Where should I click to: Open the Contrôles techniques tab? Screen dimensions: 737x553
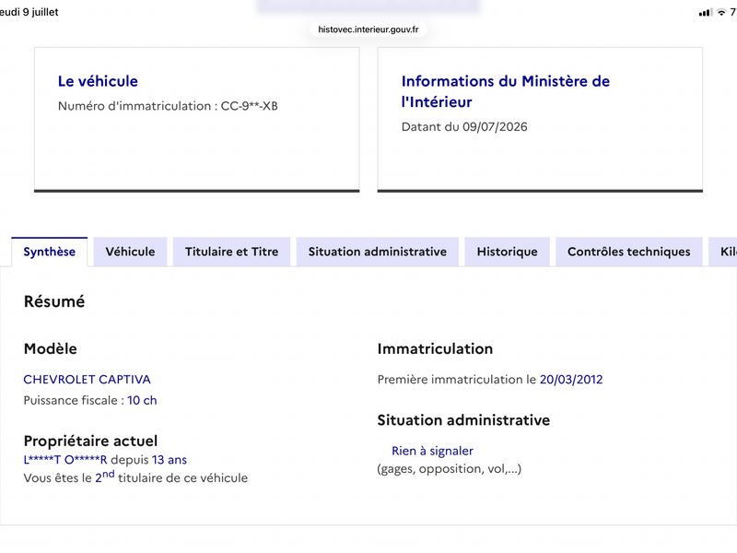(x=629, y=252)
